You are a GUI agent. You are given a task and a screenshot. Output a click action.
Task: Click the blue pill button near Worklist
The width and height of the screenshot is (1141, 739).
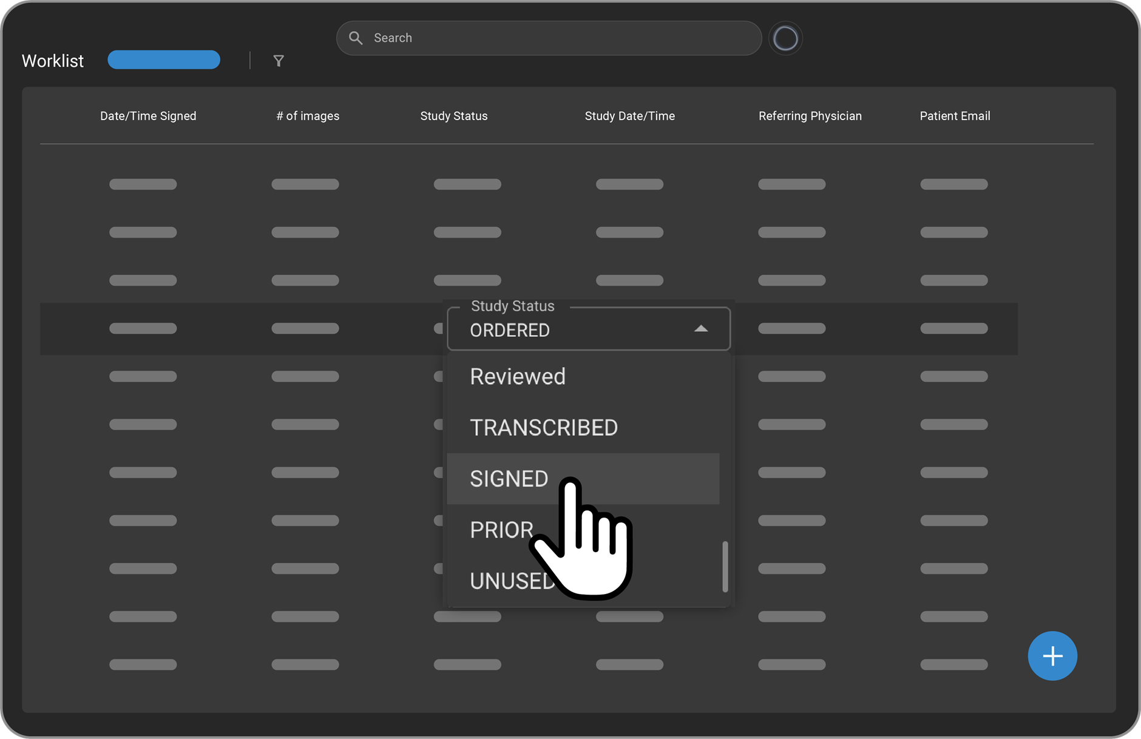click(x=164, y=60)
